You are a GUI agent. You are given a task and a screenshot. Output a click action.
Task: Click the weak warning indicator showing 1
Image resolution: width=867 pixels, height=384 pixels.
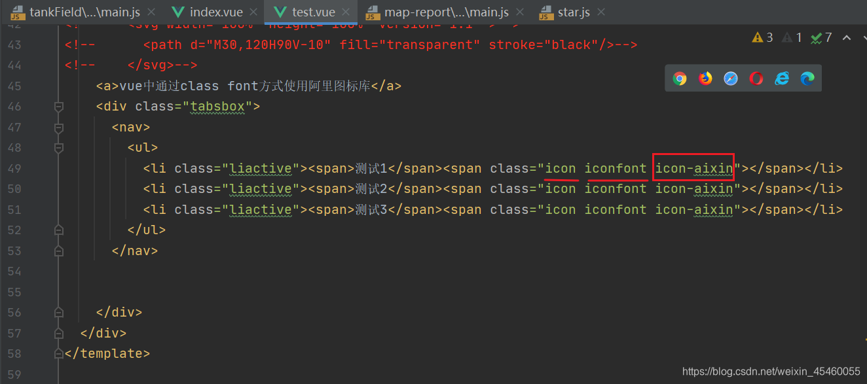(x=792, y=37)
